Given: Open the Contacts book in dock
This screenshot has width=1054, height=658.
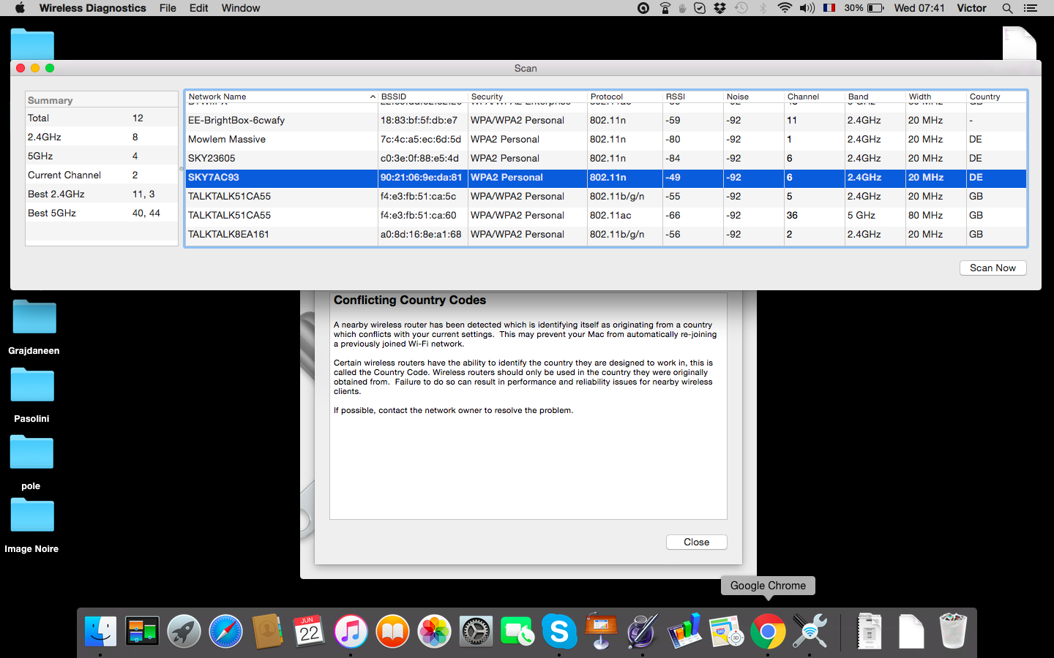Looking at the screenshot, I should (267, 631).
